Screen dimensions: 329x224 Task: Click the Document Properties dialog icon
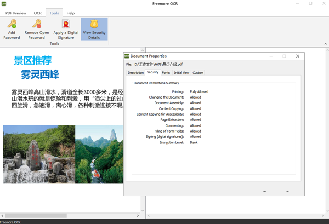[x=127, y=56]
